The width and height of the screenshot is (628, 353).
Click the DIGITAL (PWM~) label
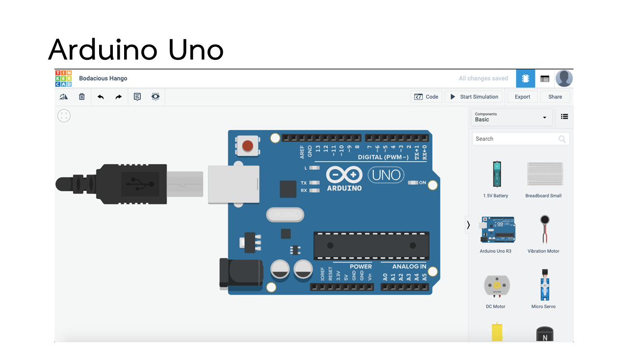pyautogui.click(x=383, y=157)
